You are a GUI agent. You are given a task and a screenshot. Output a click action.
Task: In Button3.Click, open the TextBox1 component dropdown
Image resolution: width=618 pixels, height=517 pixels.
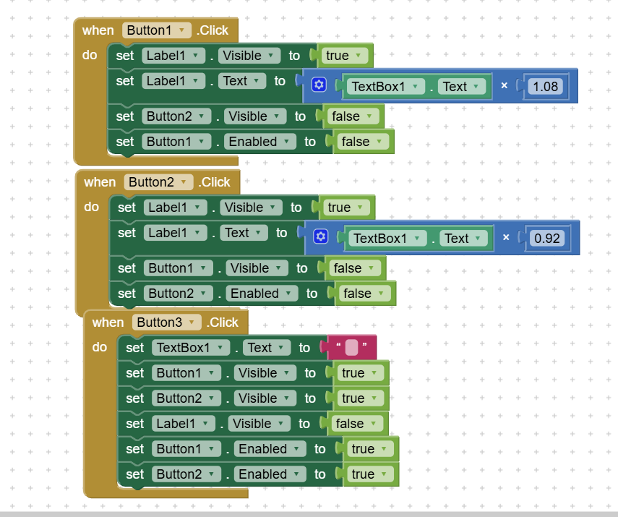191,348
